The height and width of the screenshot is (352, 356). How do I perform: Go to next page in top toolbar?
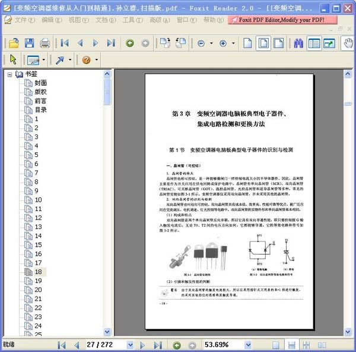coord(96,43)
